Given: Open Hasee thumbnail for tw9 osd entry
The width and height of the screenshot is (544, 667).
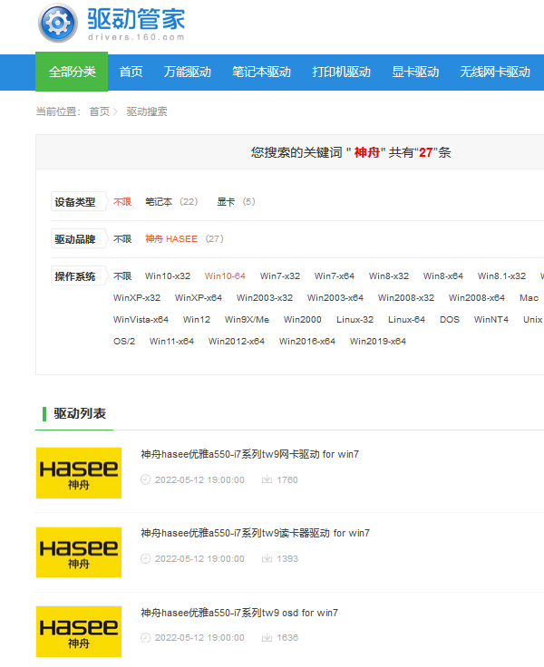Looking at the screenshot, I should coord(79,632).
